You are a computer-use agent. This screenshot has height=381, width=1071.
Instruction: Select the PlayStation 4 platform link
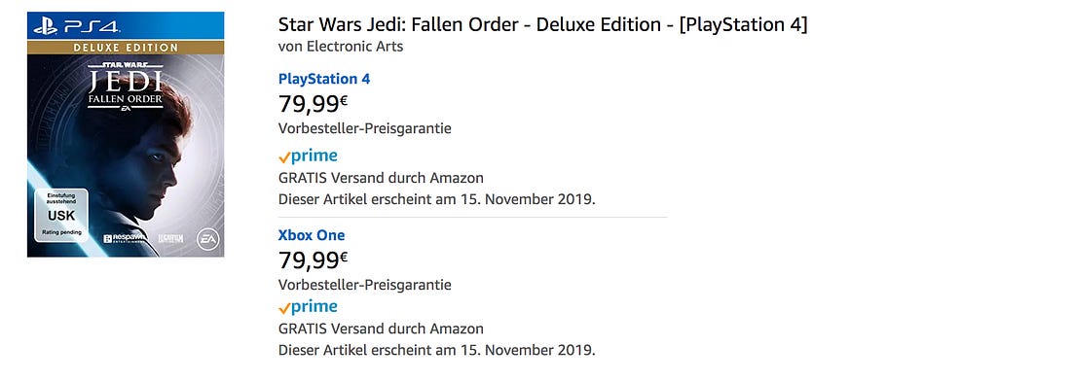324,79
